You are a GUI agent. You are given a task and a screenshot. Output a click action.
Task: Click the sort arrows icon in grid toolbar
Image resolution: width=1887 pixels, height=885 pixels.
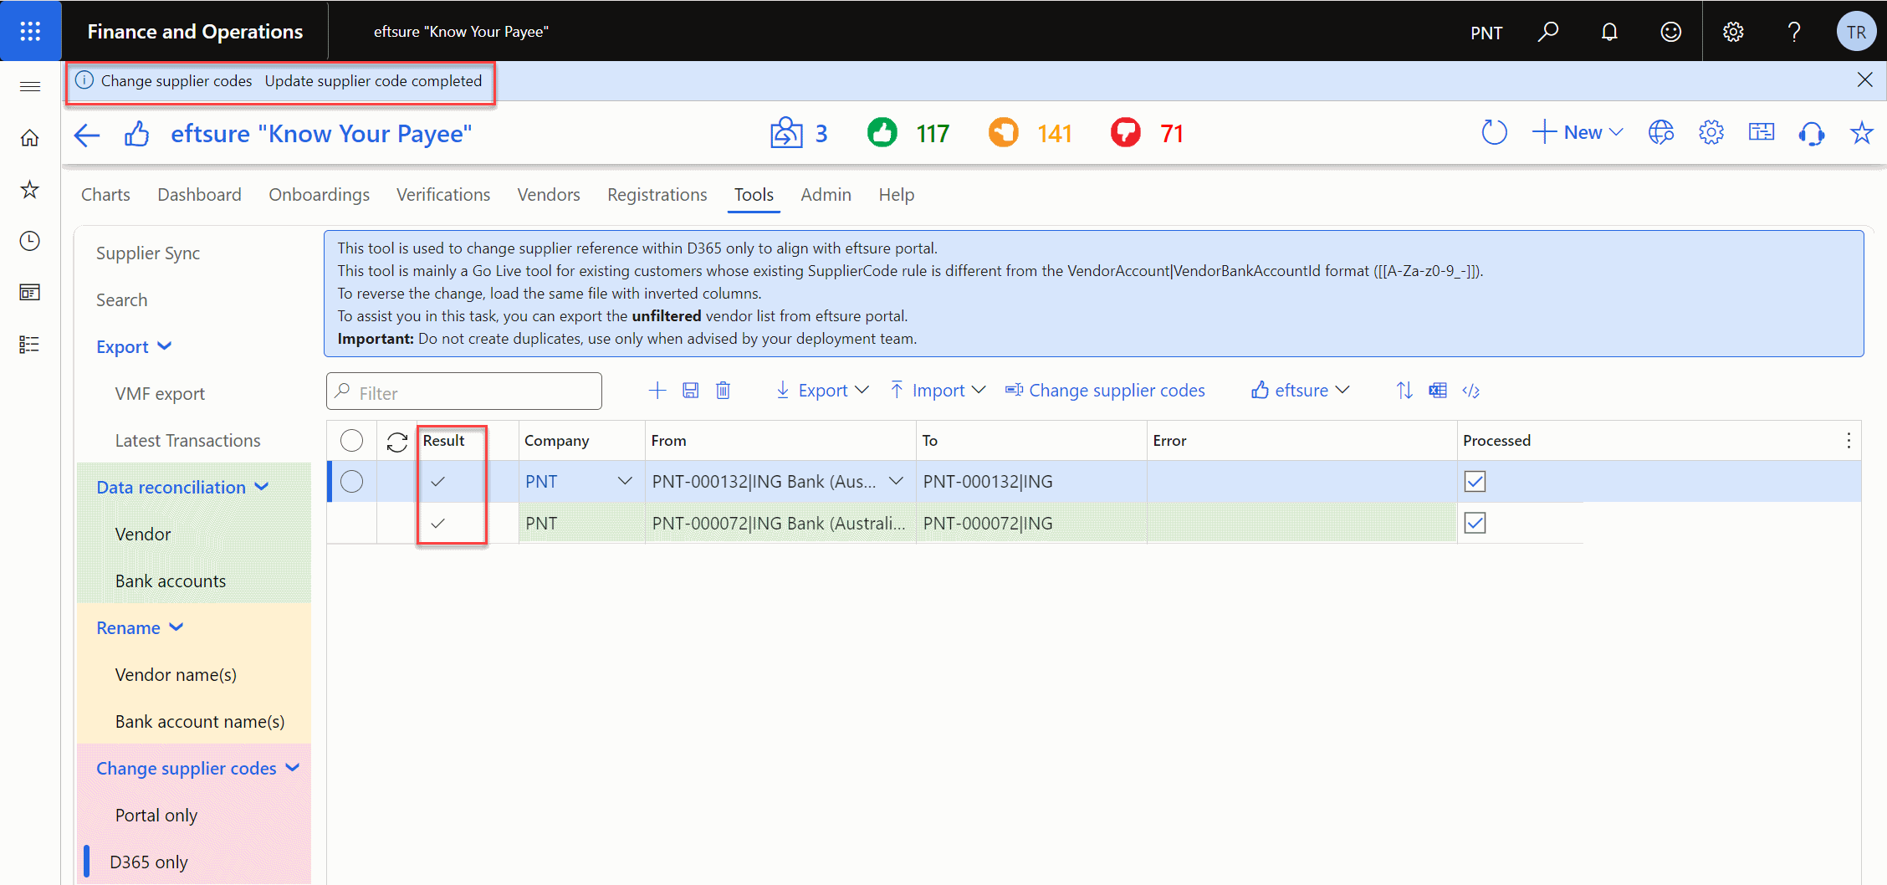point(1404,391)
